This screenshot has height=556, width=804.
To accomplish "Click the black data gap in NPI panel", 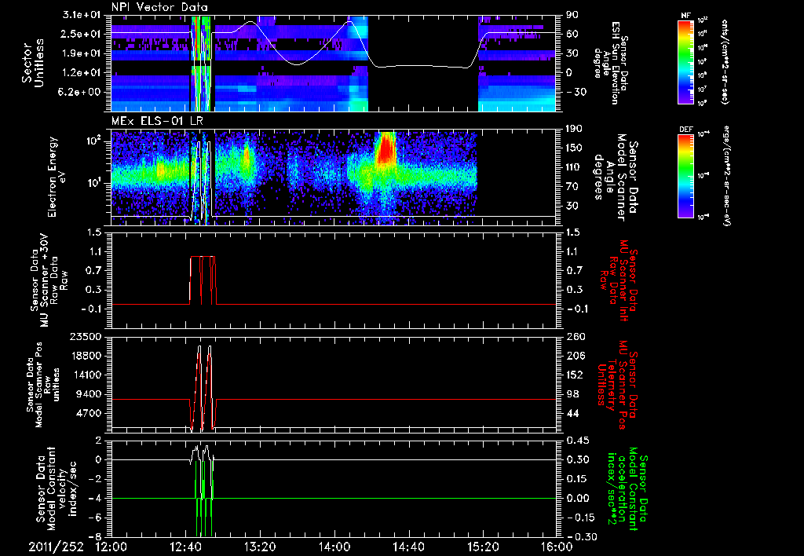I will click(423, 64).
